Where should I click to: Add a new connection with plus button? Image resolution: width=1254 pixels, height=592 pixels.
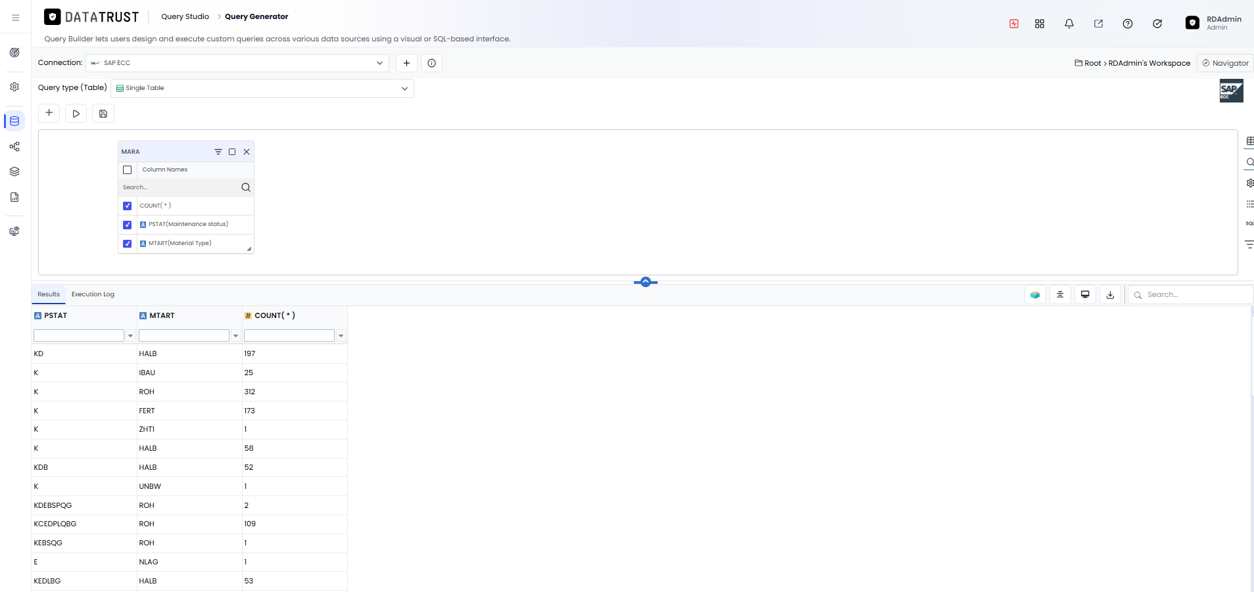coord(406,63)
